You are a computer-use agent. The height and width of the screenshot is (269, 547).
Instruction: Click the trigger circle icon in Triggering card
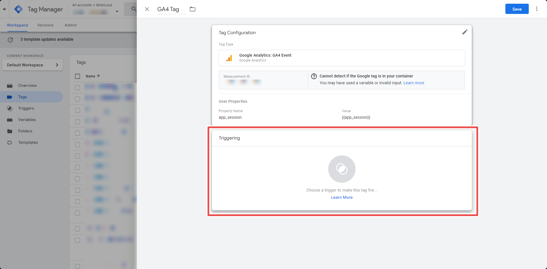pyautogui.click(x=342, y=169)
